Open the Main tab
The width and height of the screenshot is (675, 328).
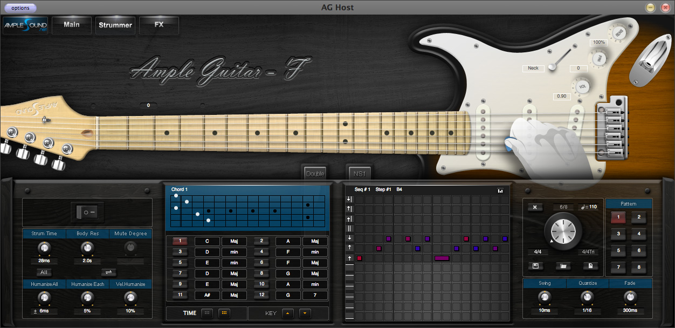[x=72, y=25]
